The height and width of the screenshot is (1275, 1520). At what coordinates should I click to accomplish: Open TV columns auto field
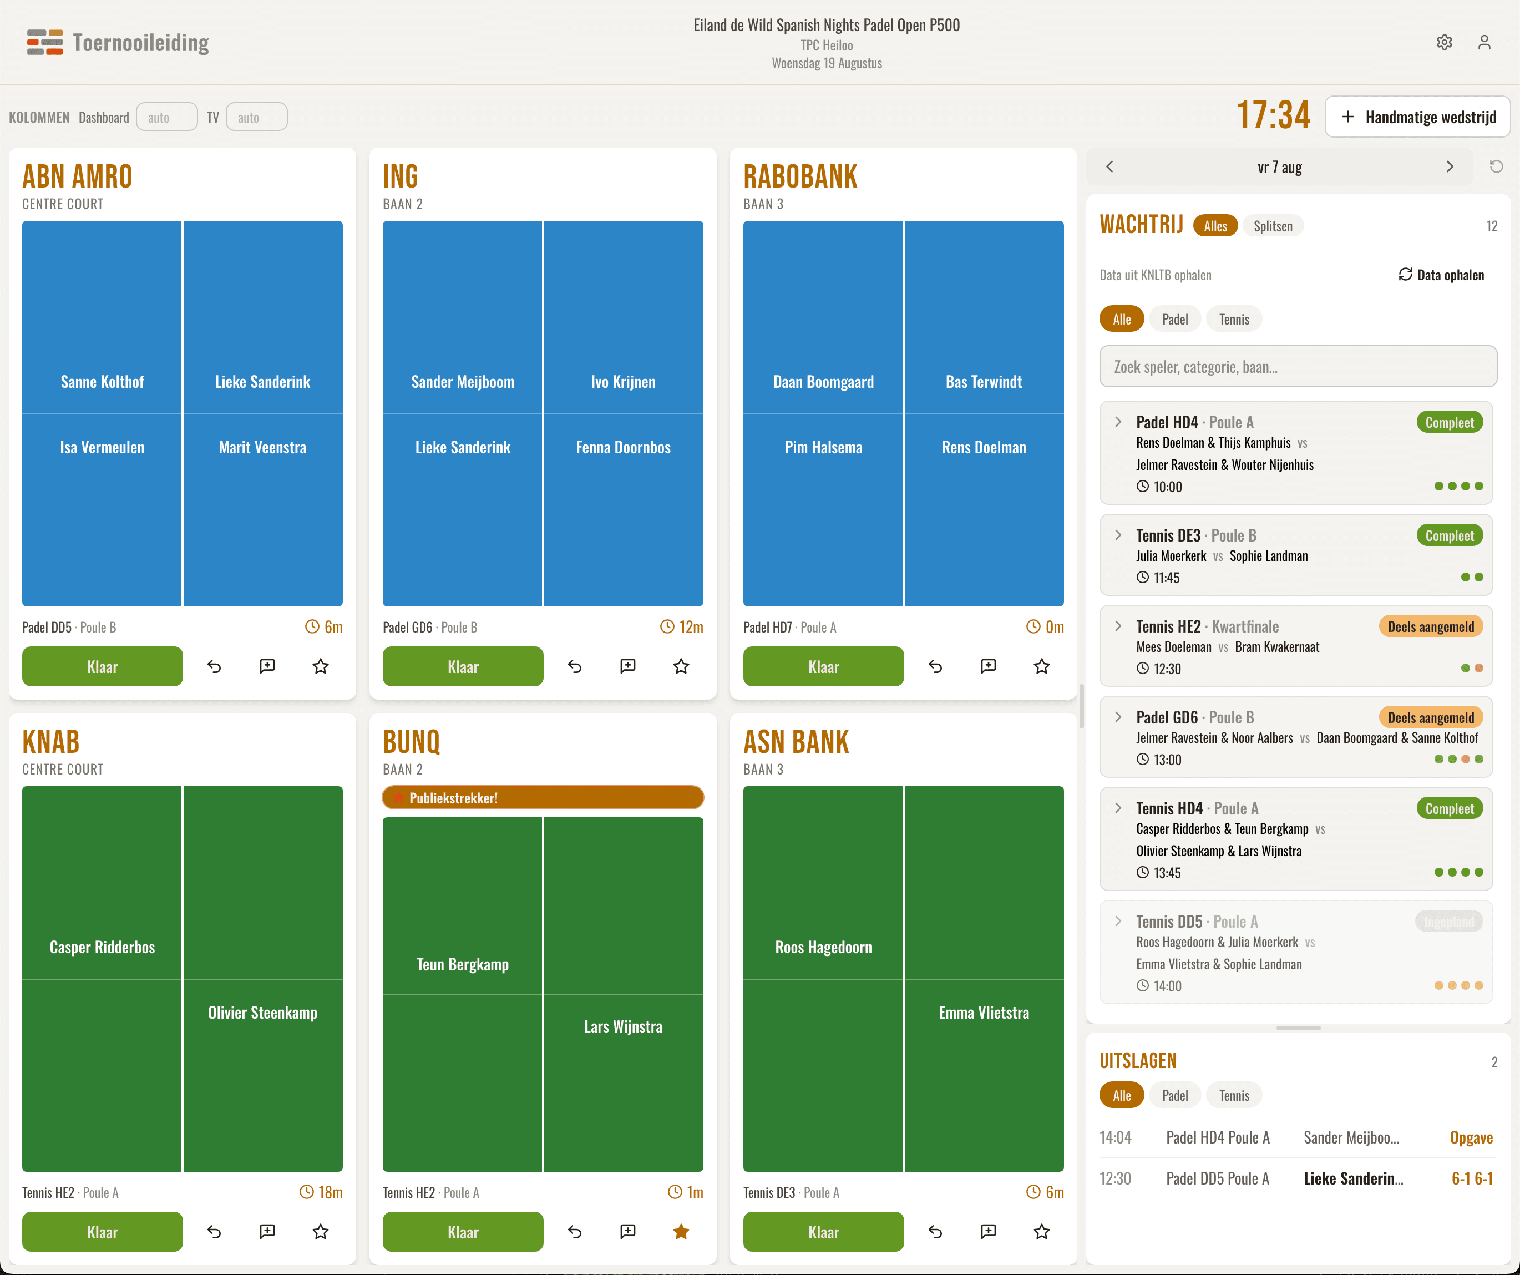(256, 117)
